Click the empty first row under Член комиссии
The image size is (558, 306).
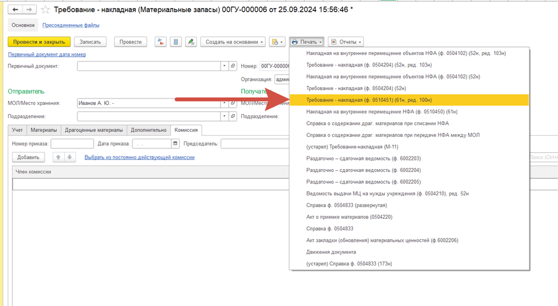click(x=151, y=184)
